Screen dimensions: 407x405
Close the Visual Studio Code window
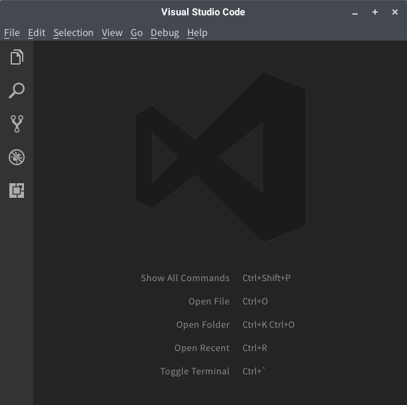[x=395, y=12]
